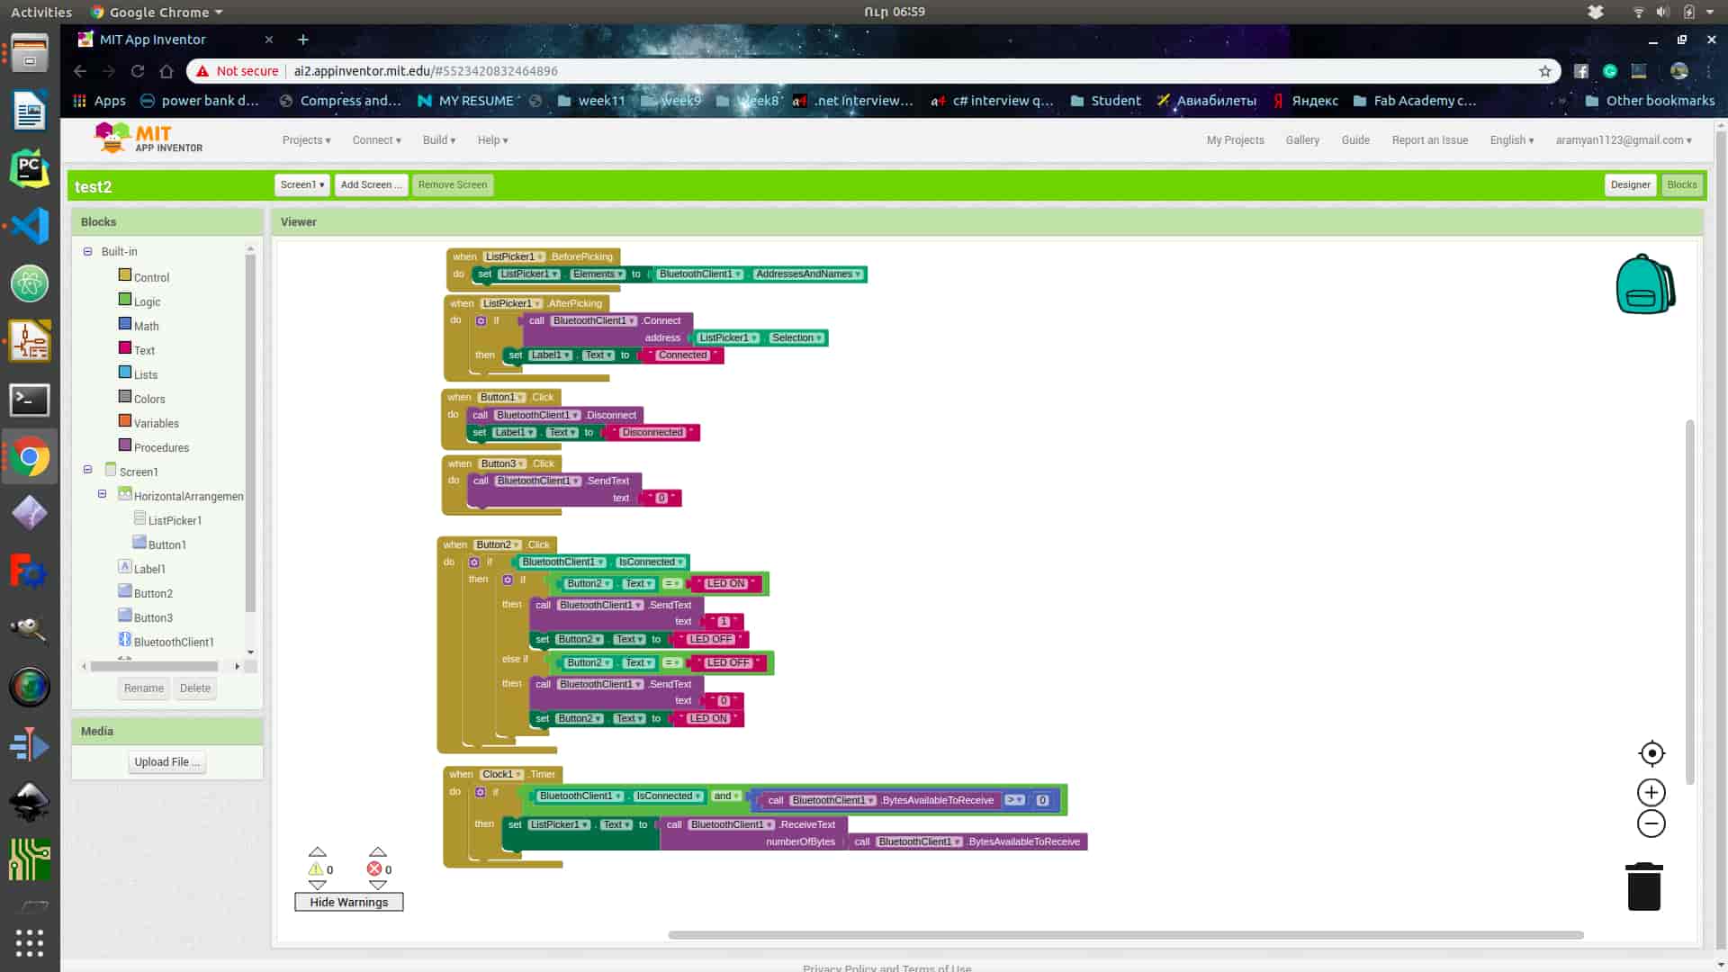1728x972 pixels.
Task: Open the backpack icon in viewer
Action: [x=1644, y=284]
